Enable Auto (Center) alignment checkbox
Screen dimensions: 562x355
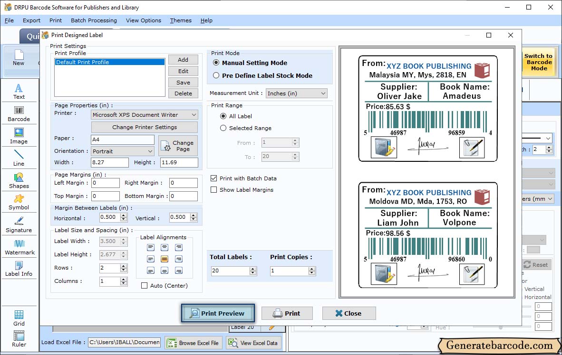tap(144, 286)
